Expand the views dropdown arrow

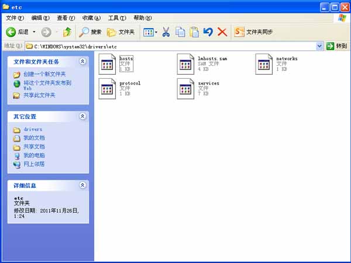[156, 32]
